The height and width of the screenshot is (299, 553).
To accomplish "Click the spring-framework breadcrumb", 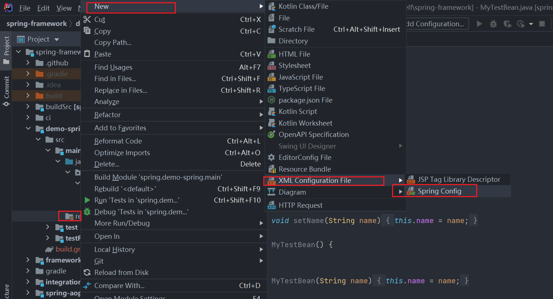I will pos(37,24).
